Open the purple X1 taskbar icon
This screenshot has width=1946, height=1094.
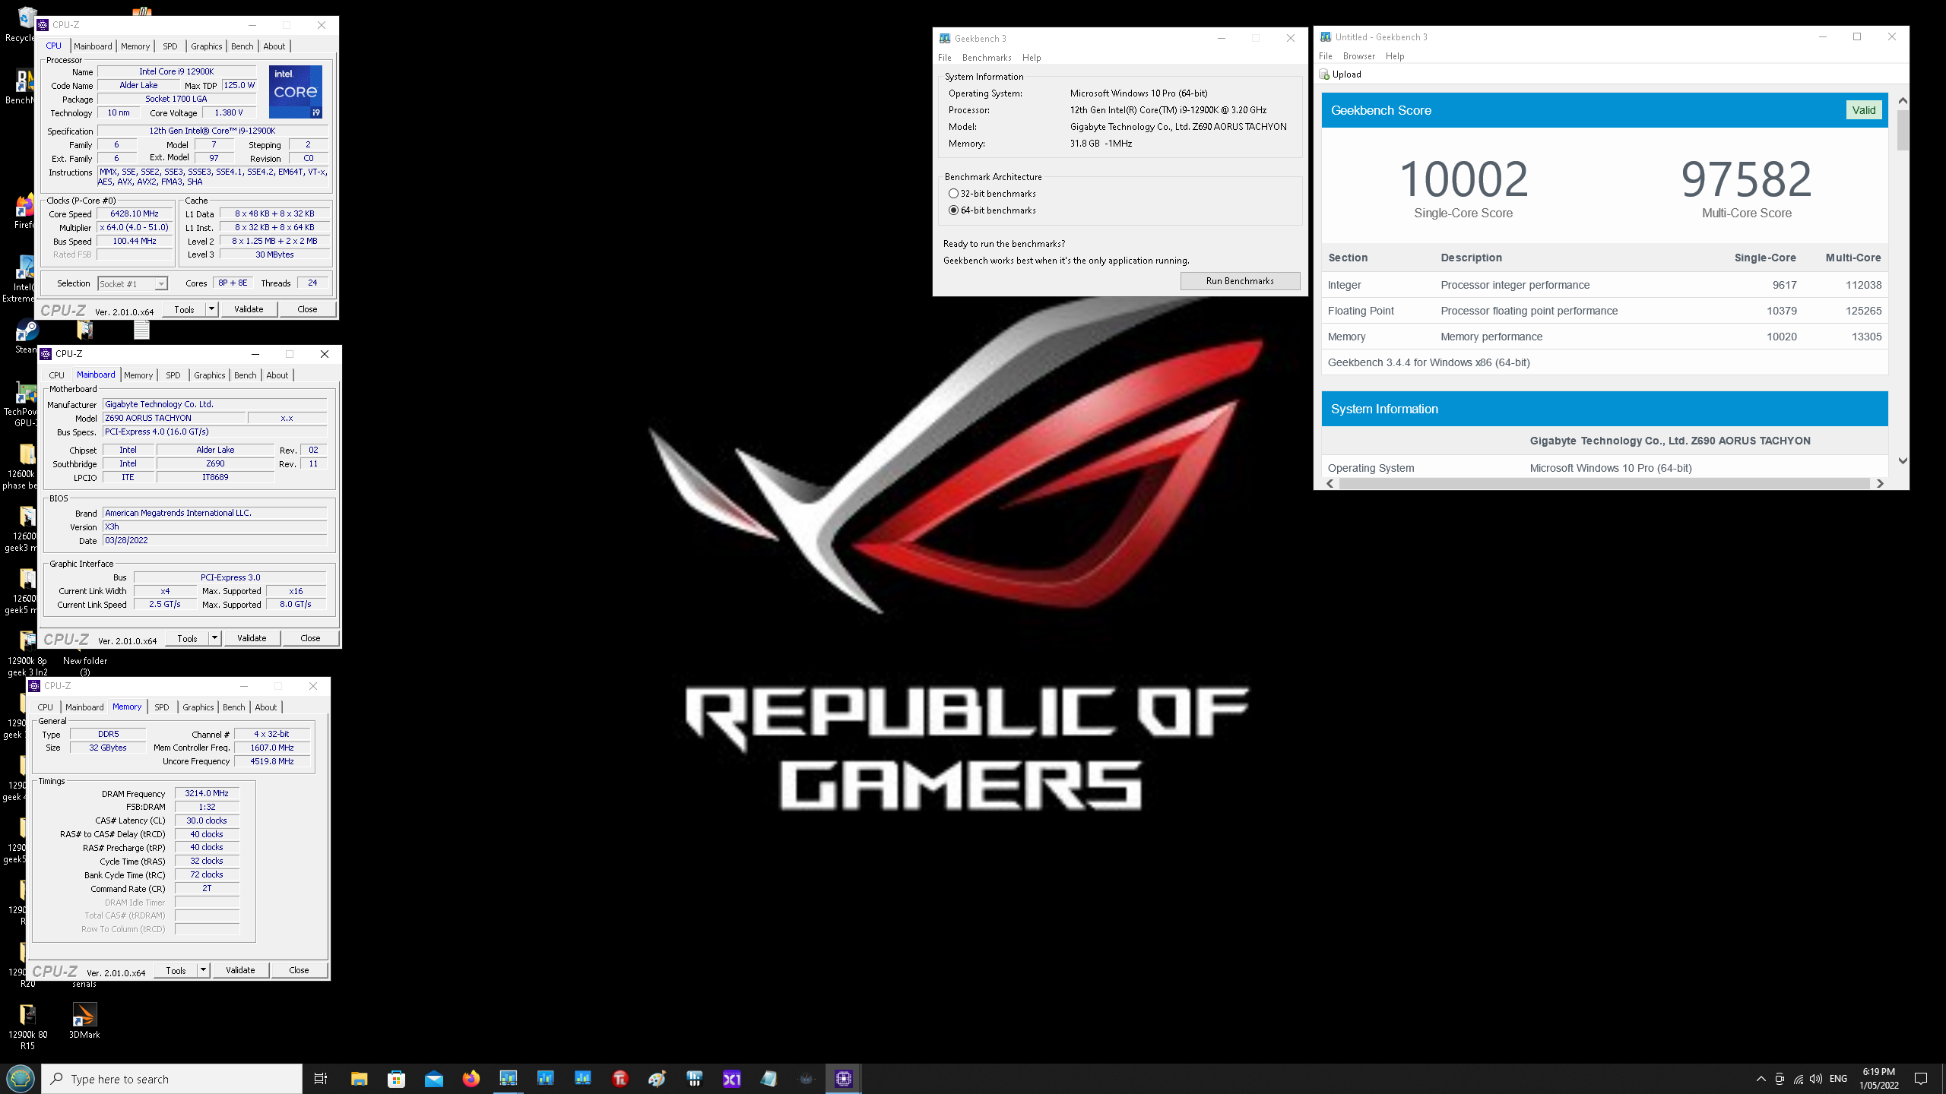pyautogui.click(x=732, y=1079)
